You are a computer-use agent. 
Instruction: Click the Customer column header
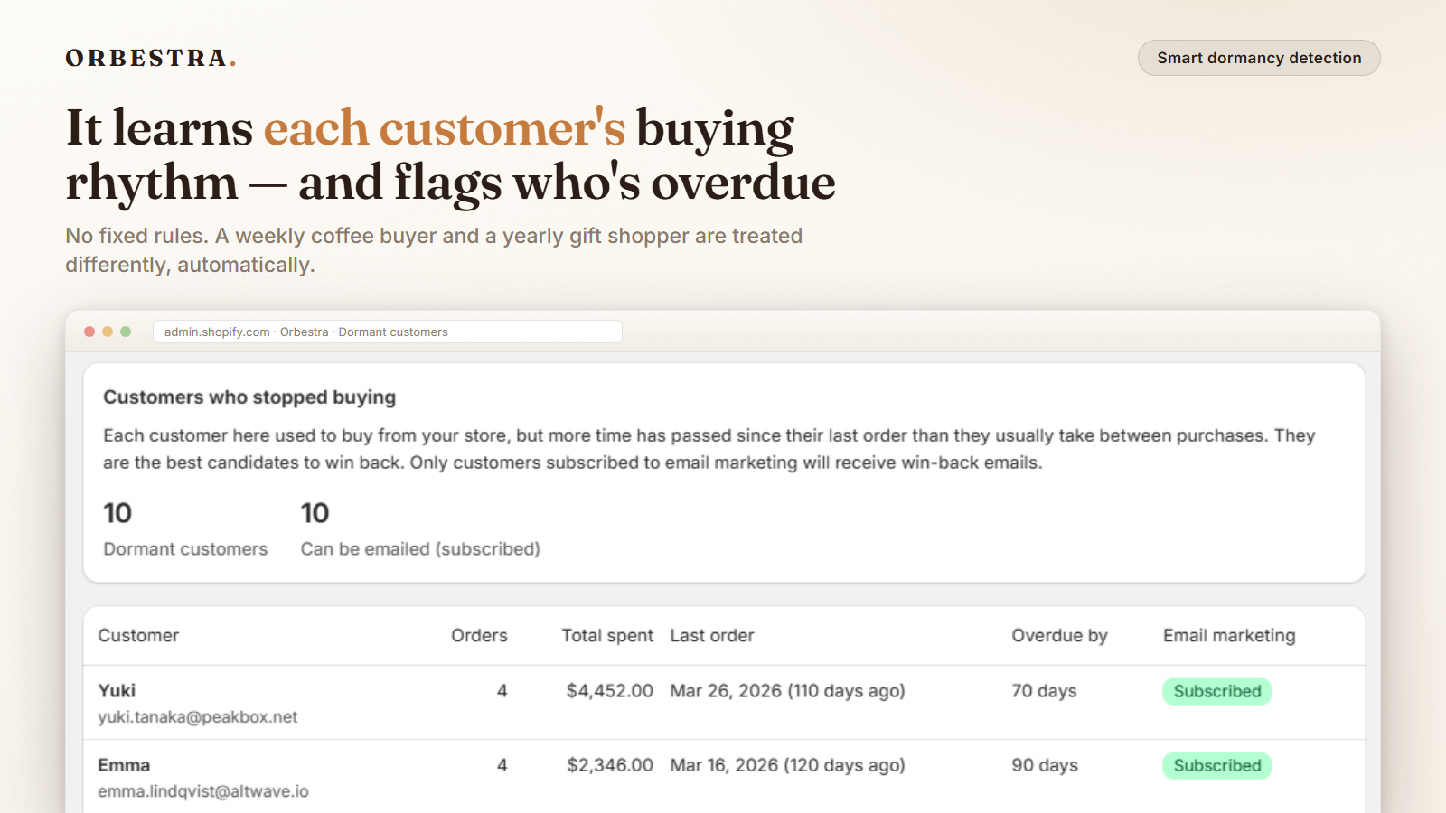[138, 635]
